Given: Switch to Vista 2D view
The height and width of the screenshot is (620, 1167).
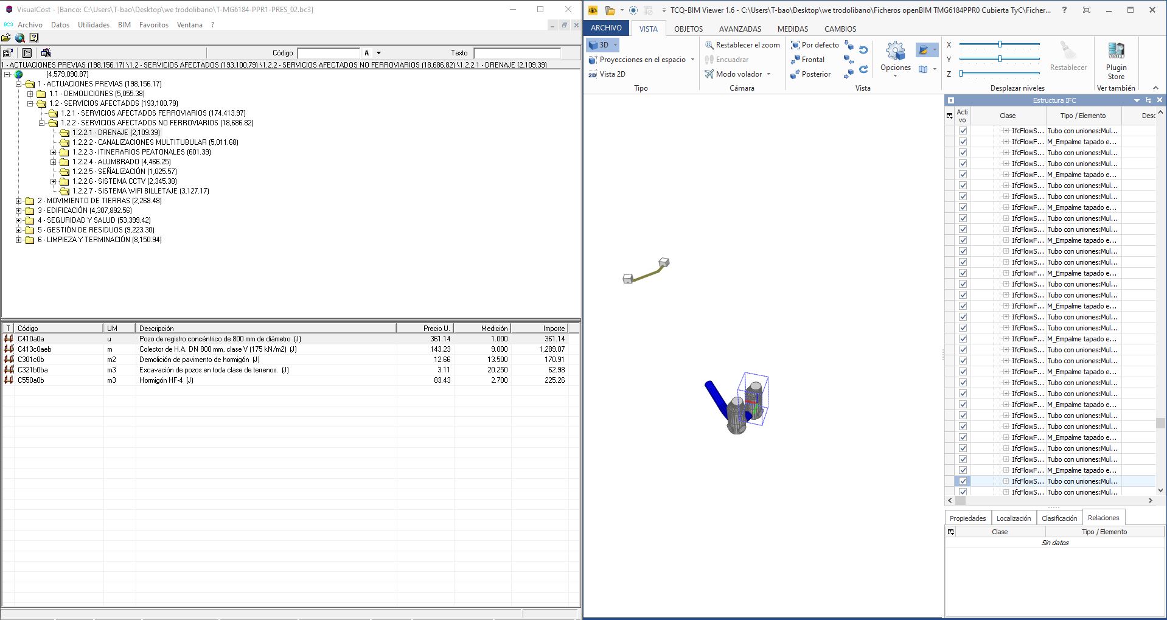Looking at the screenshot, I should coord(607,74).
